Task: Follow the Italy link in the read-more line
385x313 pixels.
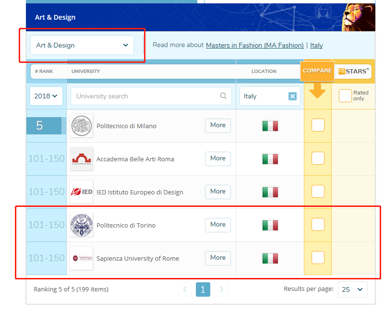Action: click(x=316, y=45)
